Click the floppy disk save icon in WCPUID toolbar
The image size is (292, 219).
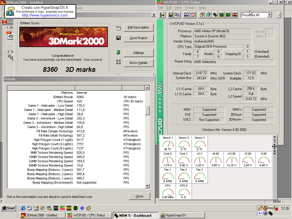pyautogui.click(x=171, y=15)
